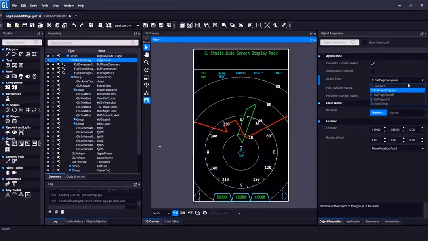
Task: Pick the circle tool under 2D Shapes
Action: [x=14, y=110]
